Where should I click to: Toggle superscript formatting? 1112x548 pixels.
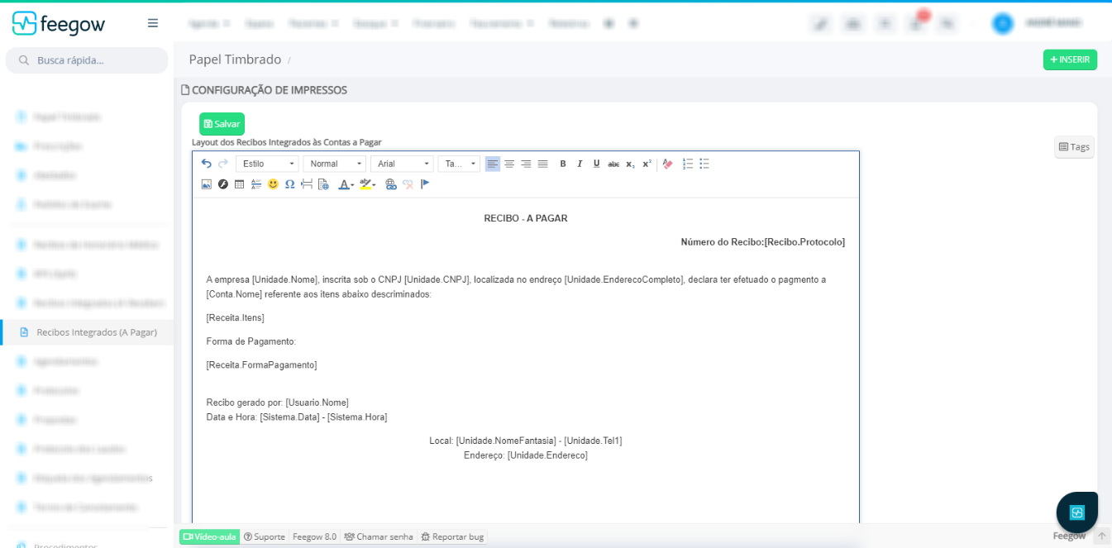(x=647, y=164)
